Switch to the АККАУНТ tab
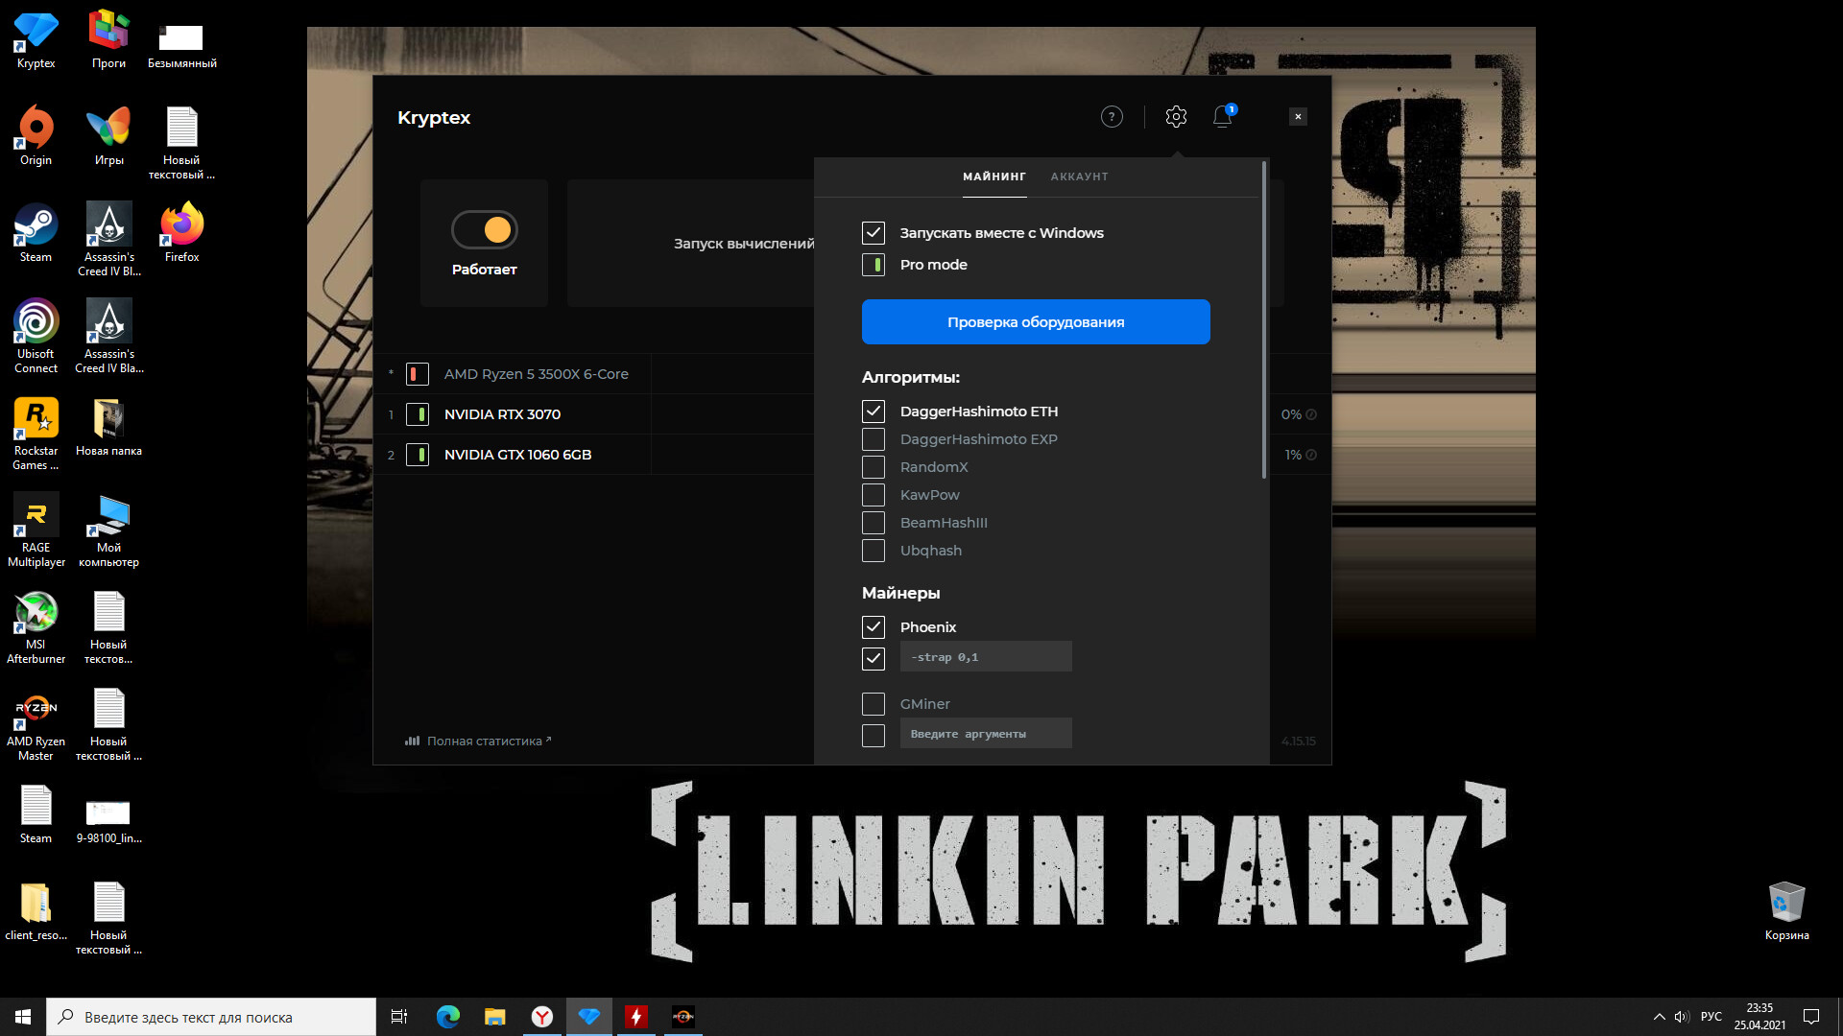Viewport: 1843px width, 1036px height. [x=1079, y=177]
